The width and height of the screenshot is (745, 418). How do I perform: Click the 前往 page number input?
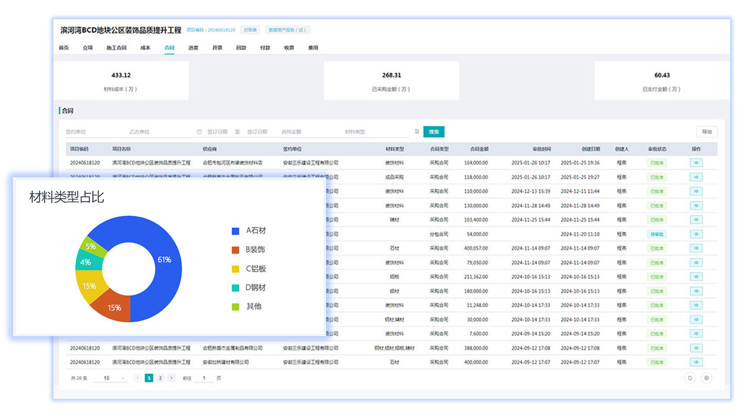pos(204,378)
